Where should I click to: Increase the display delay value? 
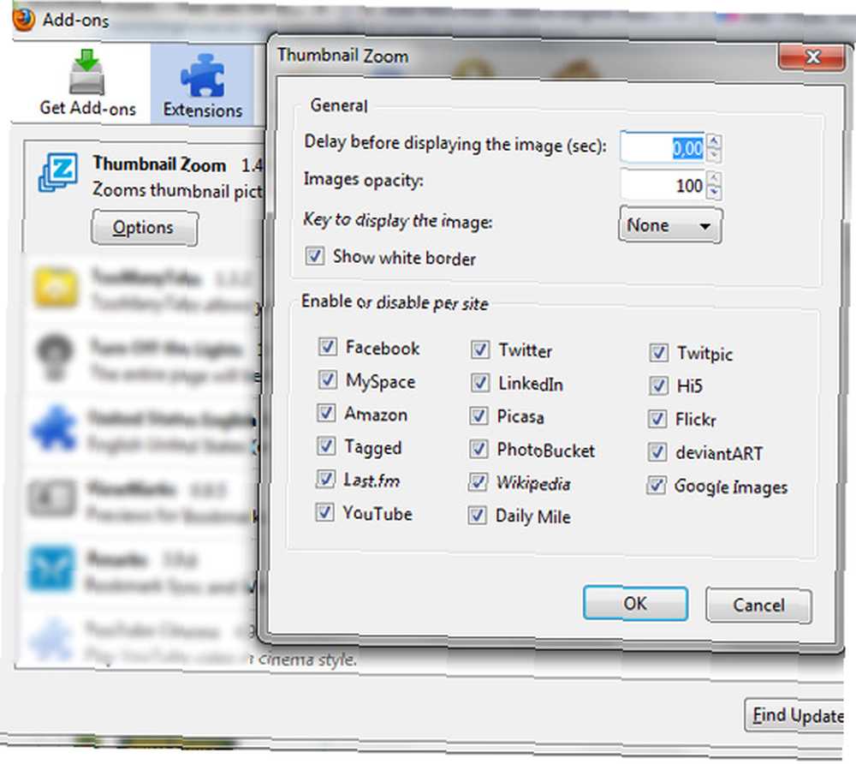click(714, 141)
